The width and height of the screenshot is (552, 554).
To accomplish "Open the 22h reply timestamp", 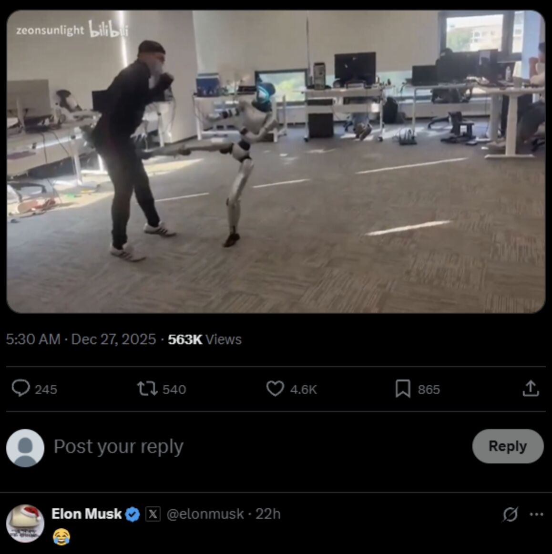I will [268, 514].
